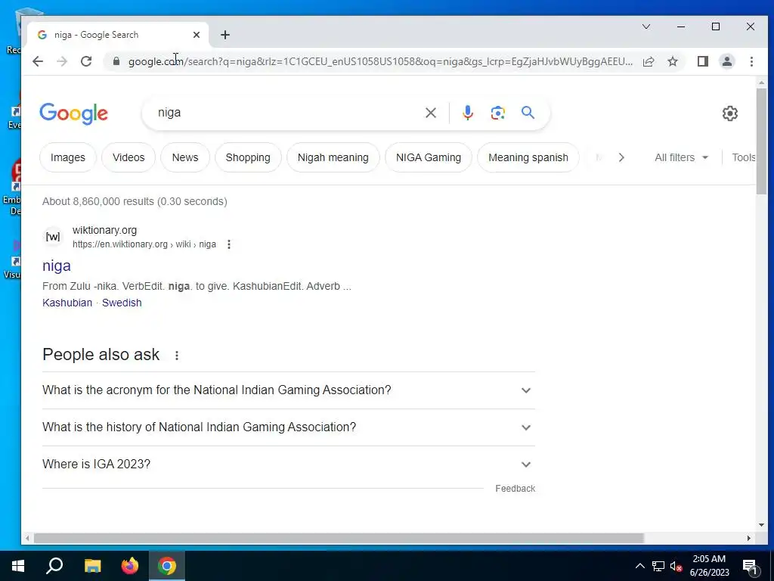Submit search with the magnifying glass icon
Viewport: 774px width, 581px height.
[x=528, y=113]
